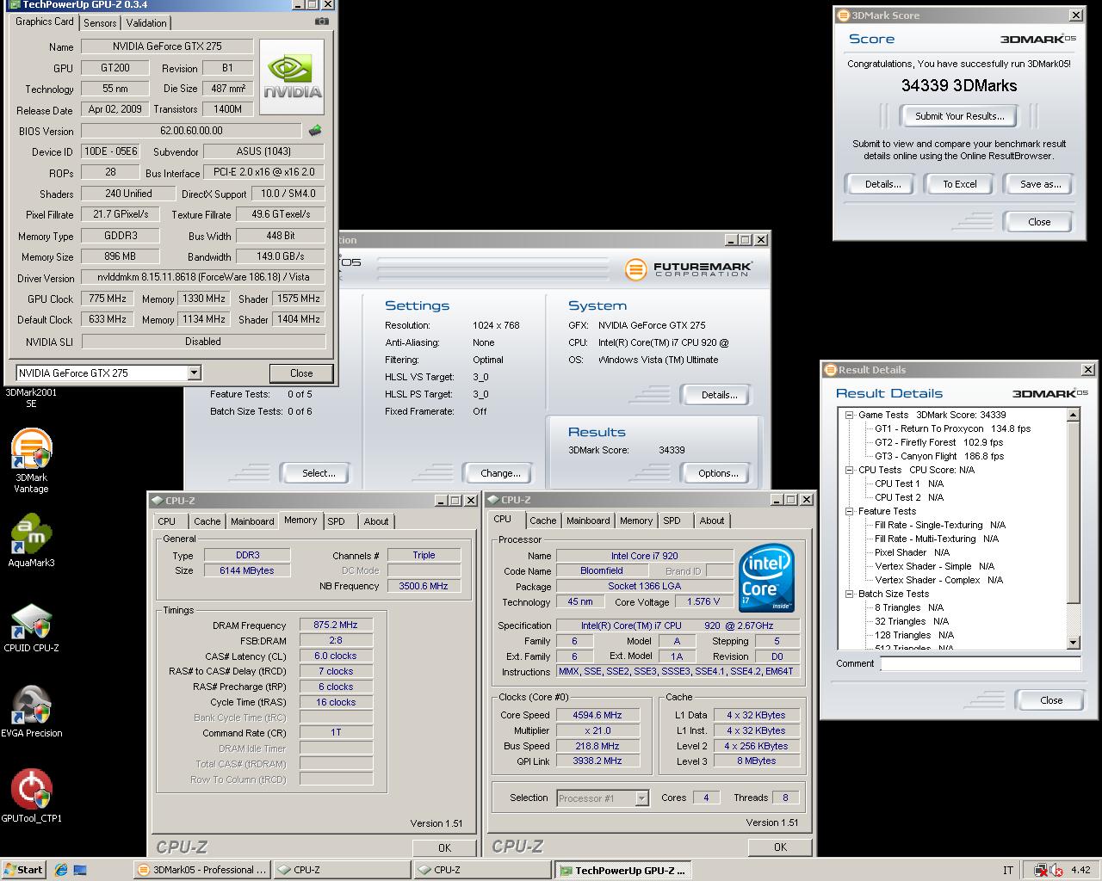1102x881 pixels.
Task: Close the GPU-Z window with Close button
Action: point(301,373)
